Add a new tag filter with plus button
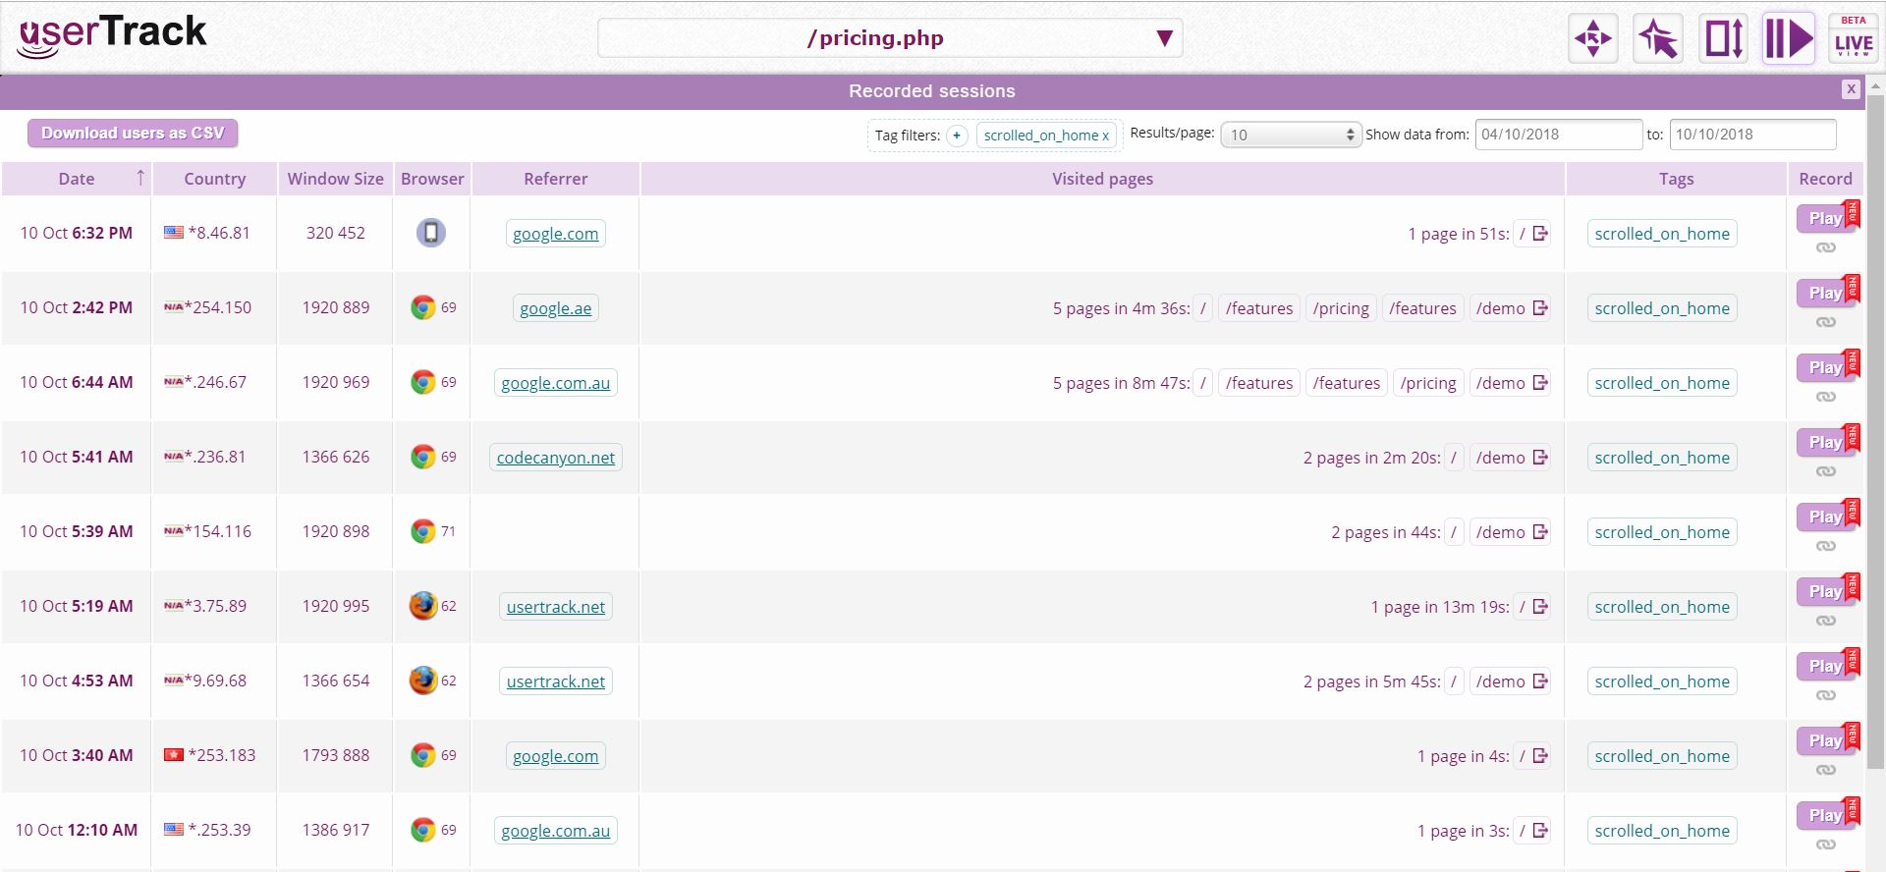Viewport: 1886px width, 872px height. (x=957, y=136)
